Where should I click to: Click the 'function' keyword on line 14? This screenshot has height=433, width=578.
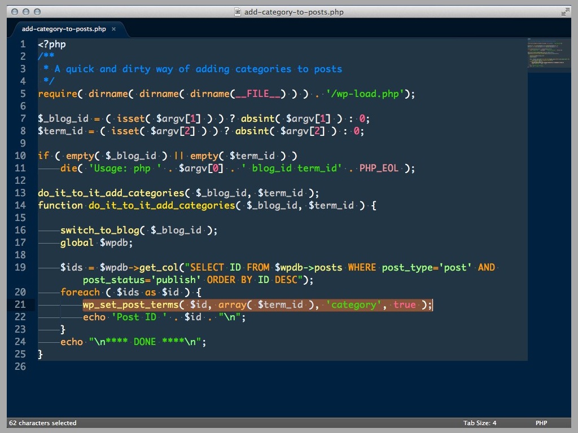(x=60, y=205)
